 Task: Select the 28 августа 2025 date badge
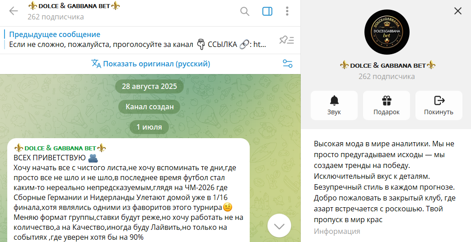pos(149,87)
